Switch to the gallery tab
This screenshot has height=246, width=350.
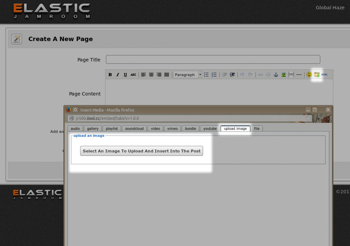pyautogui.click(x=93, y=128)
